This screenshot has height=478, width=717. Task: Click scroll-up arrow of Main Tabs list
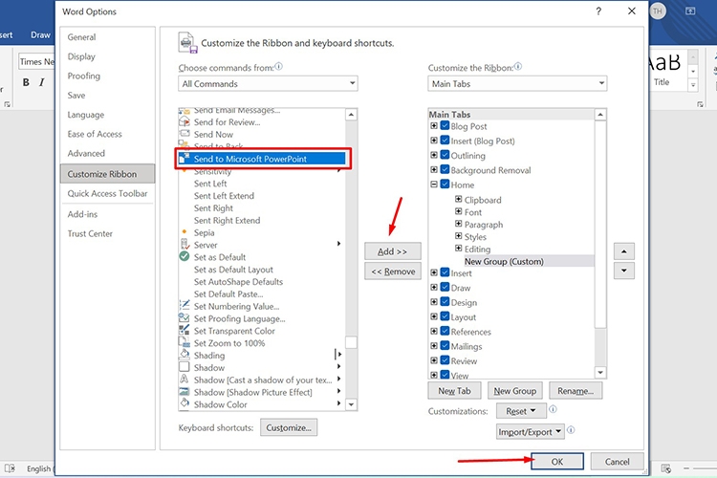[x=600, y=115]
